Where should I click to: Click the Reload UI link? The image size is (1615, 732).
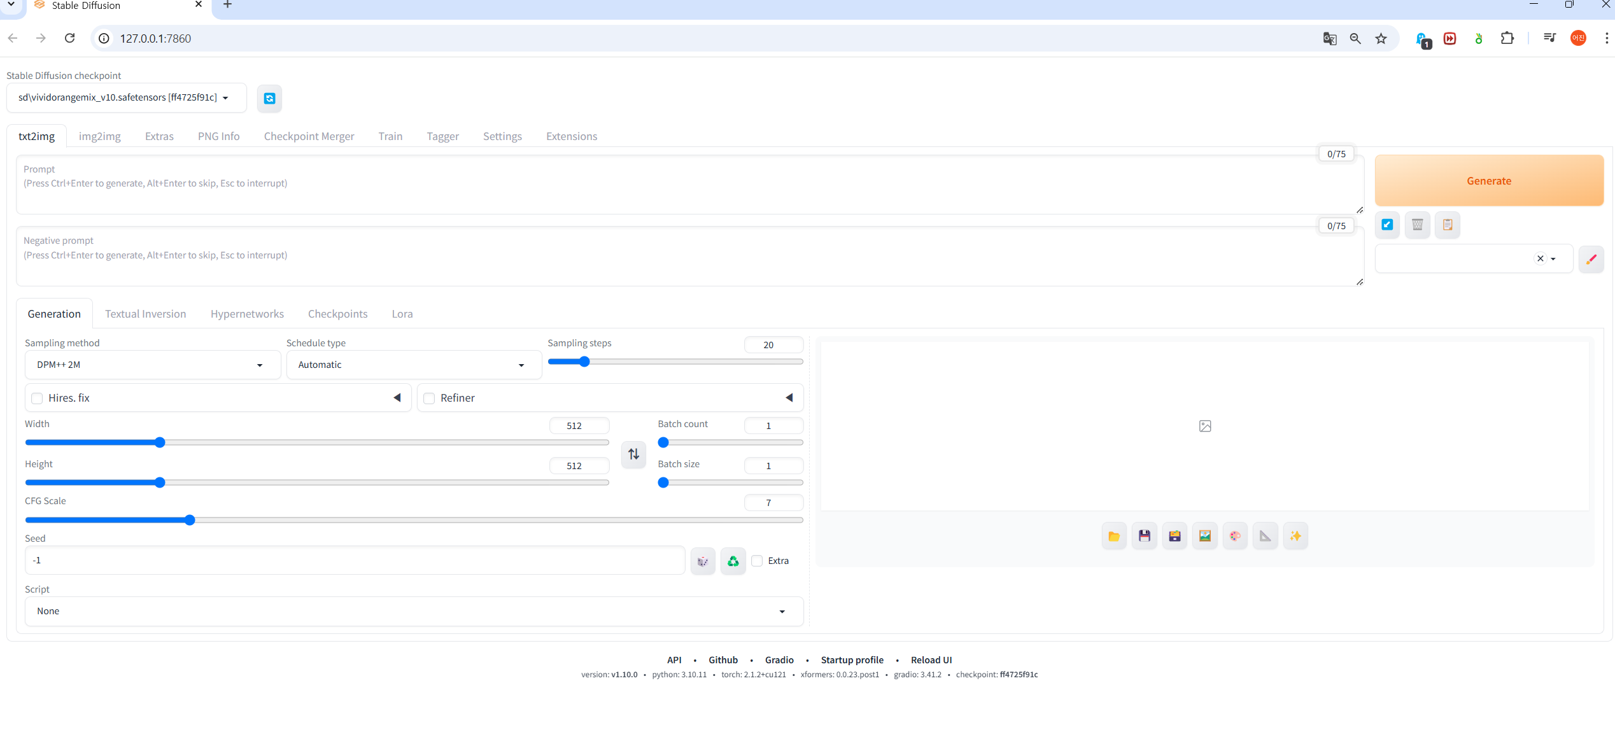pos(931,659)
